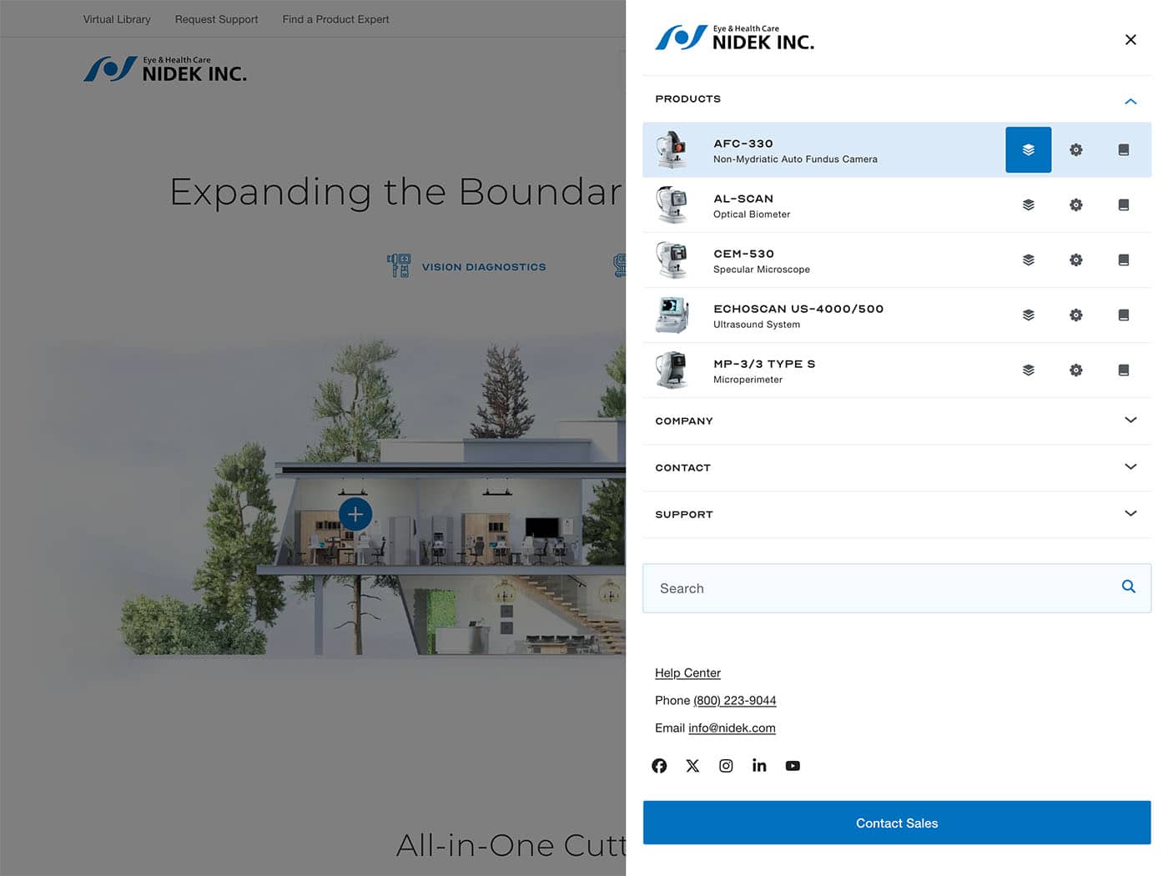Click the NIDEK Inc. logo on the main page
The width and height of the screenshot is (1168, 876).
tap(165, 69)
